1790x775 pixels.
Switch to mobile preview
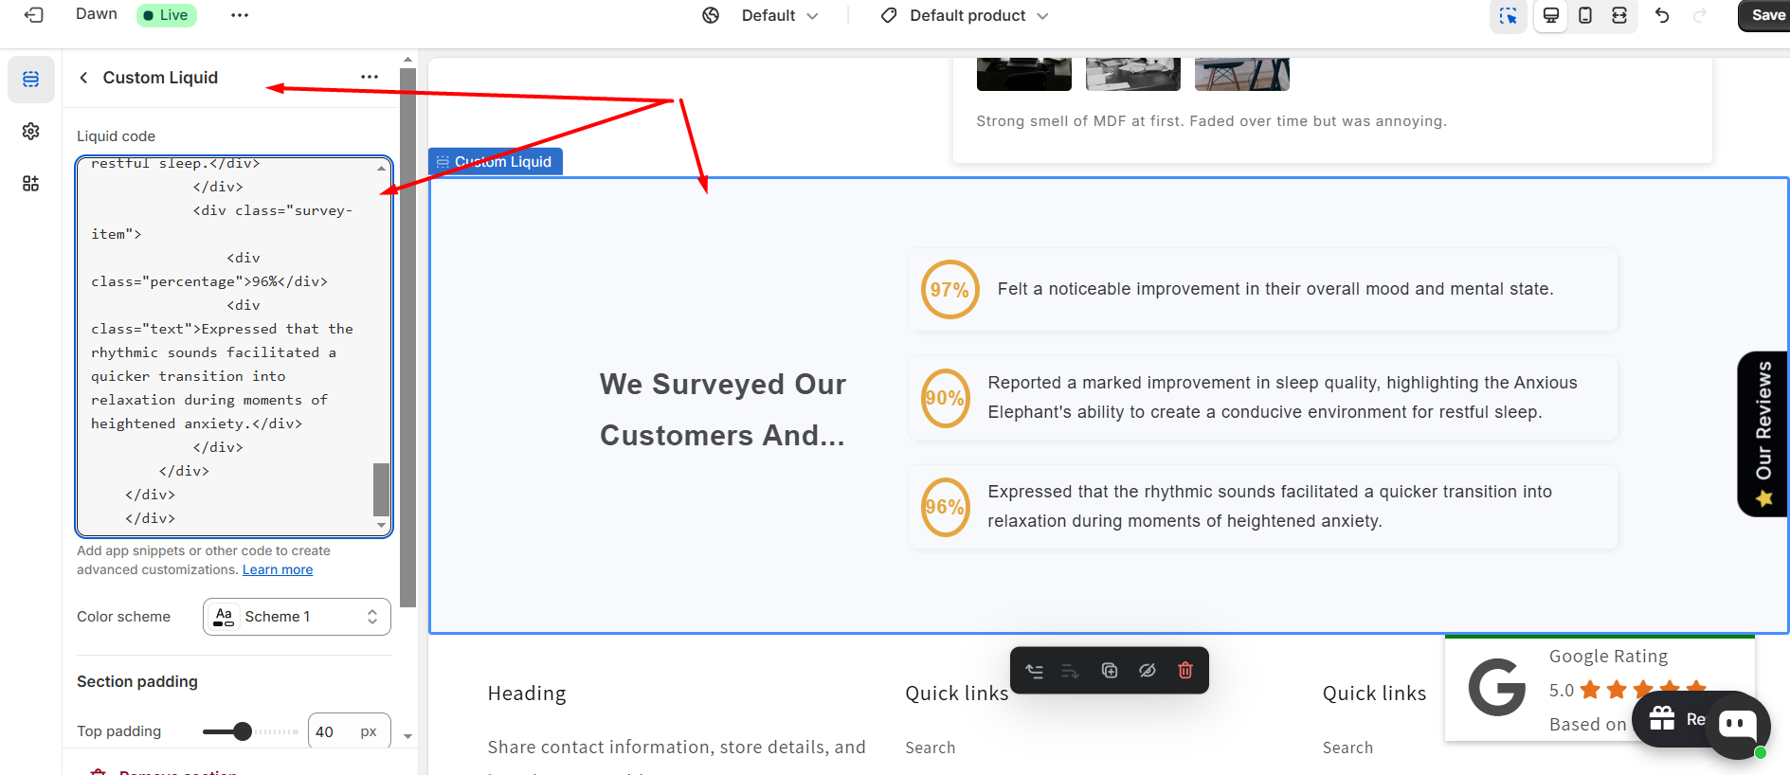pyautogui.click(x=1585, y=16)
